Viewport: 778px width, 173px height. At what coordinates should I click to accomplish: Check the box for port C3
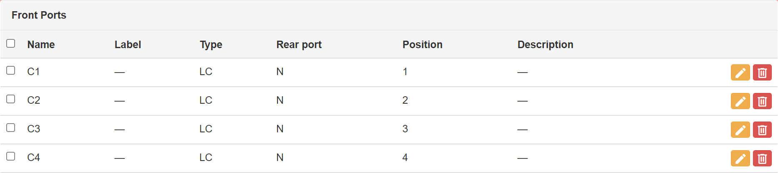click(x=11, y=127)
